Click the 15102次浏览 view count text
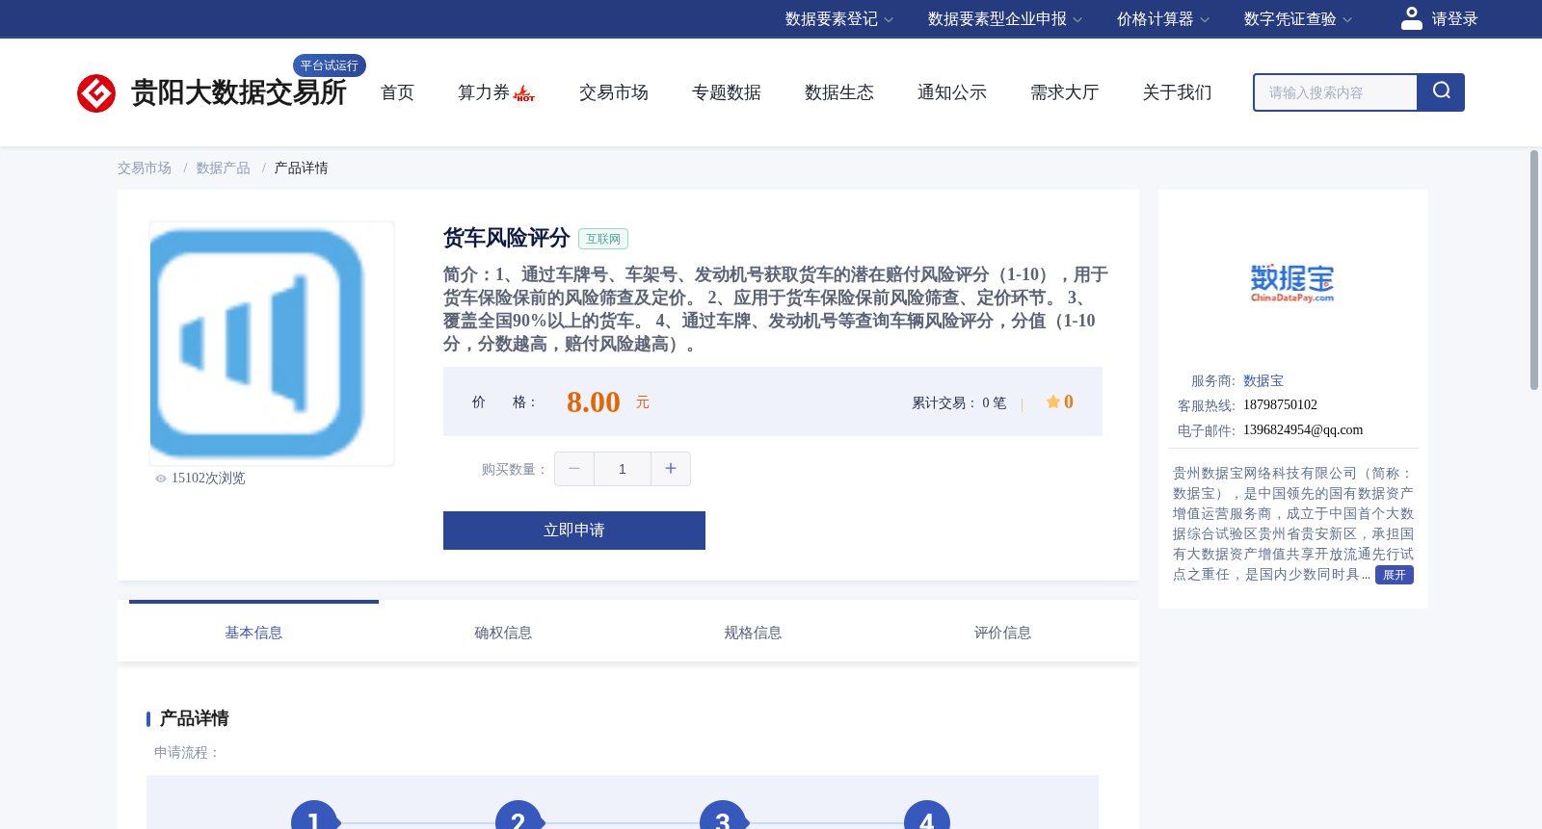1542x829 pixels. (208, 479)
